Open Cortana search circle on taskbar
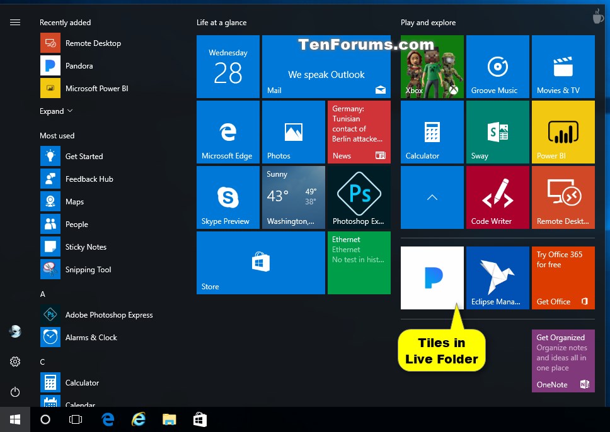The image size is (610, 432). point(45,419)
